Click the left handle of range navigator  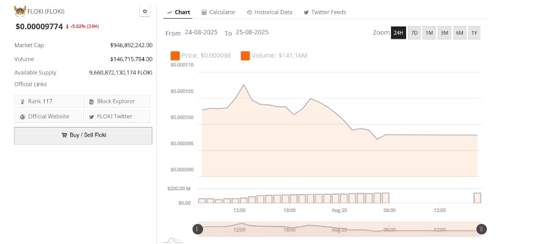tap(198, 229)
